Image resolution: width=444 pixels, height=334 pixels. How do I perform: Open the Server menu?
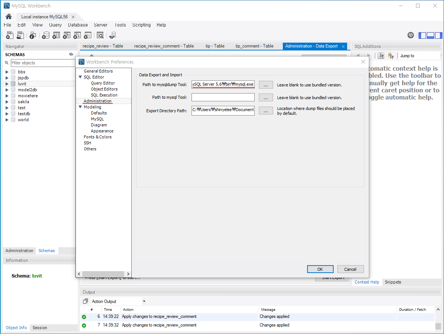pyautogui.click(x=101, y=25)
